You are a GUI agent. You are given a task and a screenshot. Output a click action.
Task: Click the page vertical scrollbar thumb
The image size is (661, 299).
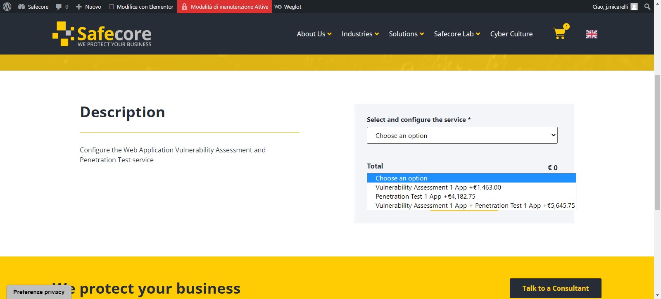[657, 142]
